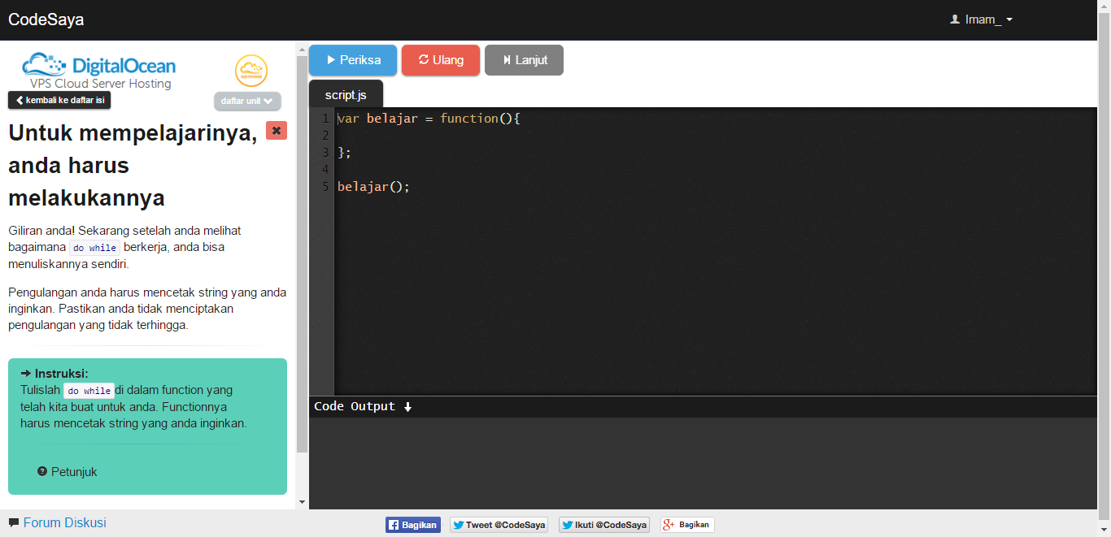Image resolution: width=1111 pixels, height=537 pixels.
Task: Open the CodeSaya home menu item
Action: tap(45, 19)
